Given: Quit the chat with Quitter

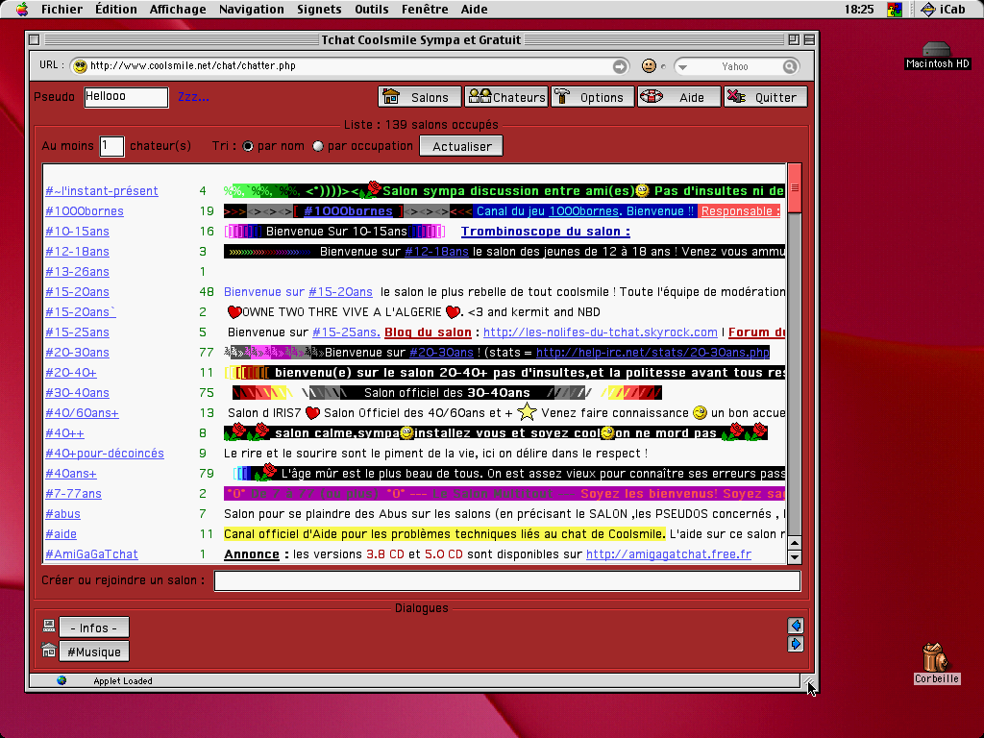Looking at the screenshot, I should (766, 97).
